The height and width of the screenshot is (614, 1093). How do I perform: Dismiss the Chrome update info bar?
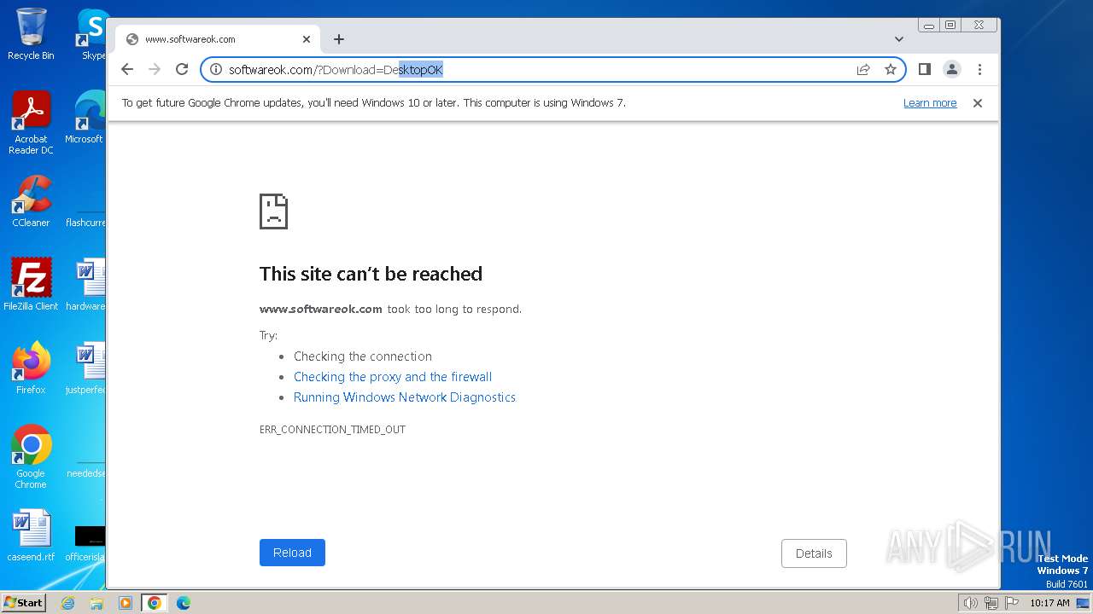click(x=978, y=103)
